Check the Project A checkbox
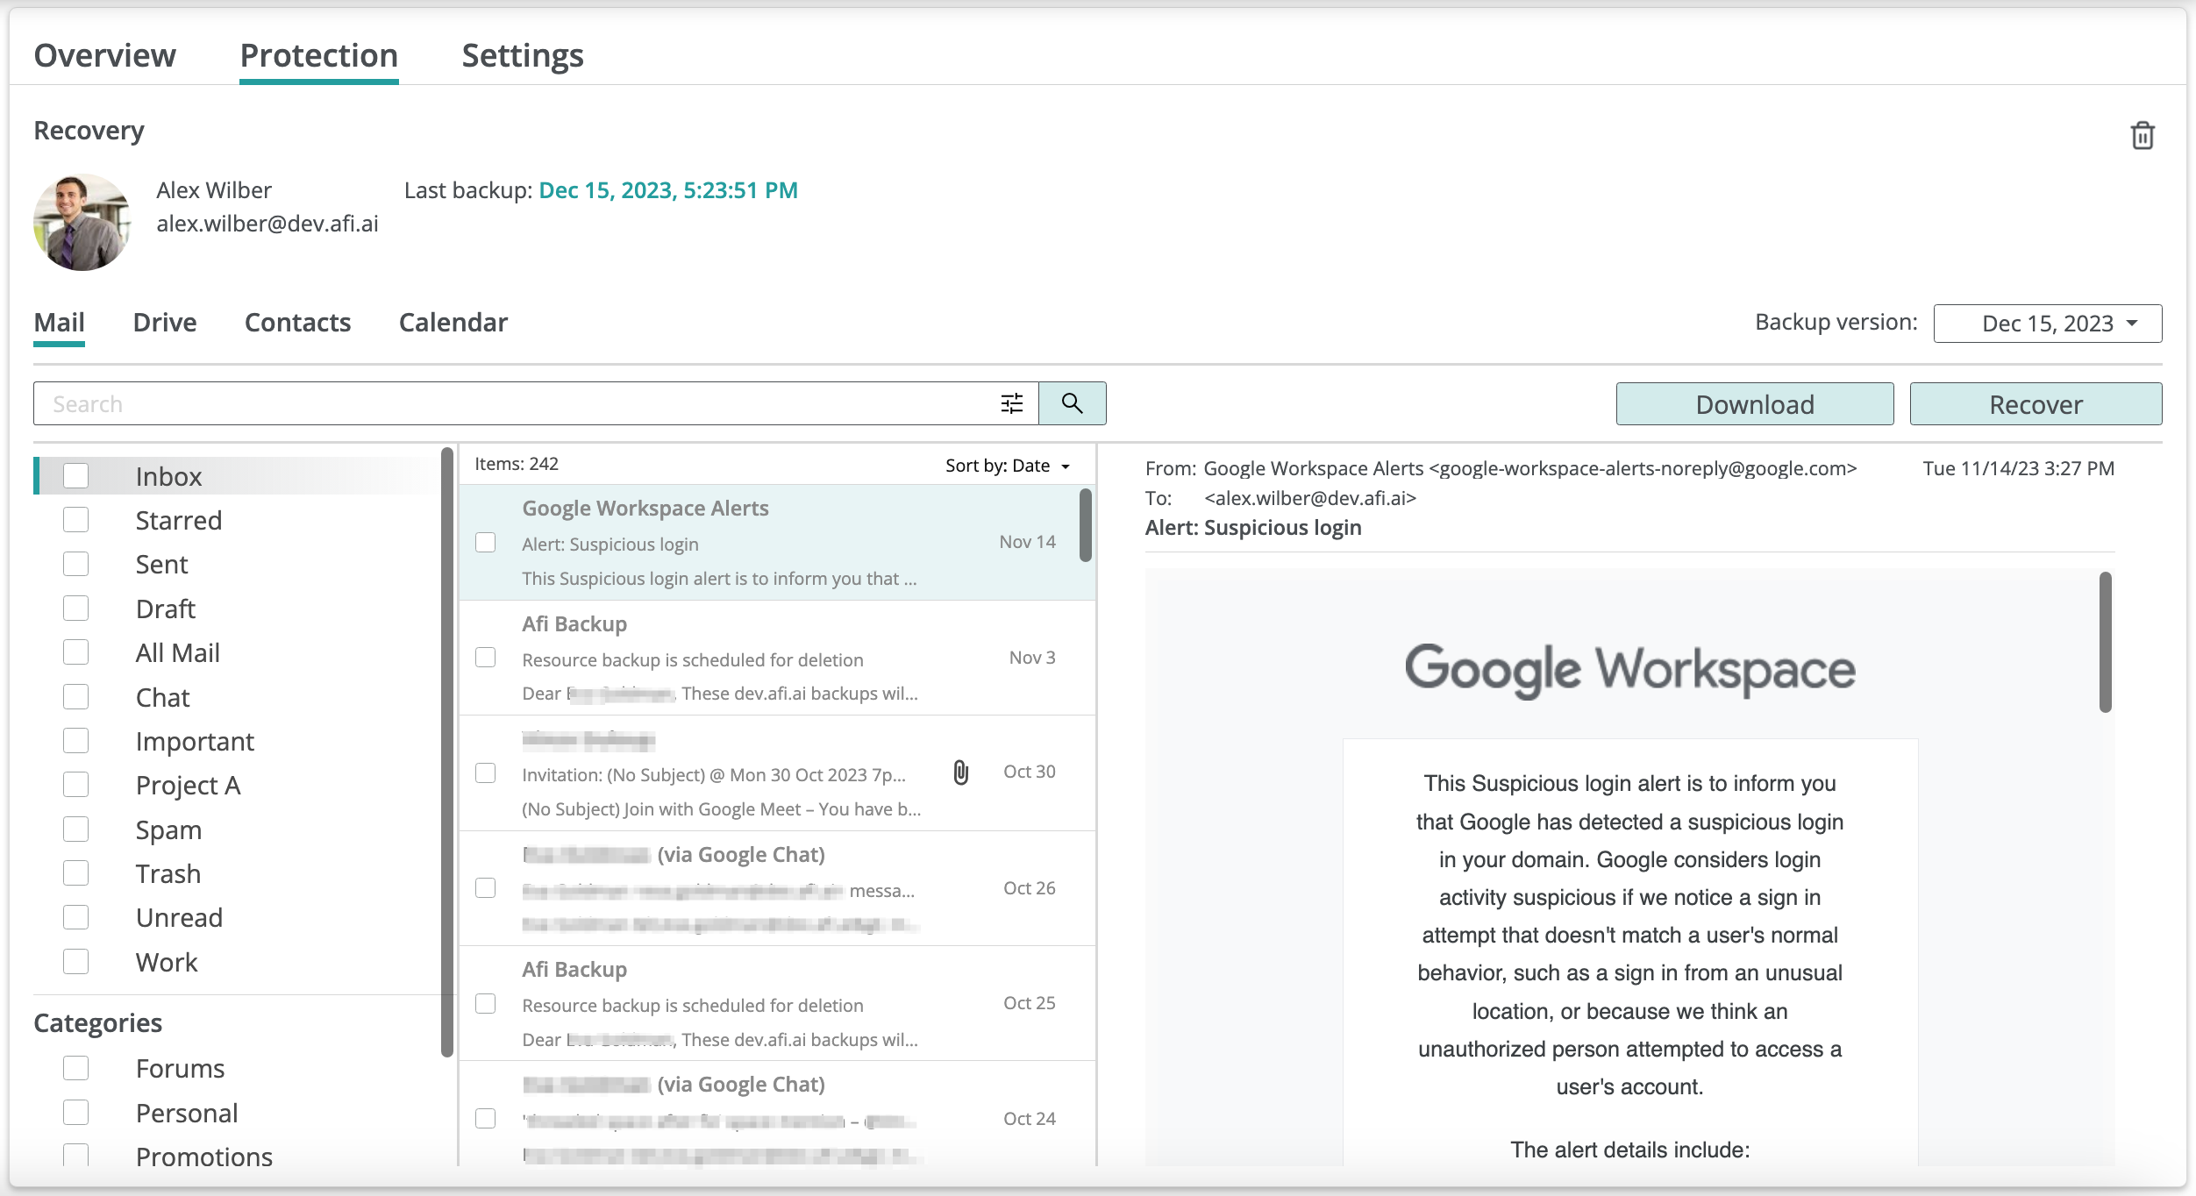2196x1196 pixels. 76,785
